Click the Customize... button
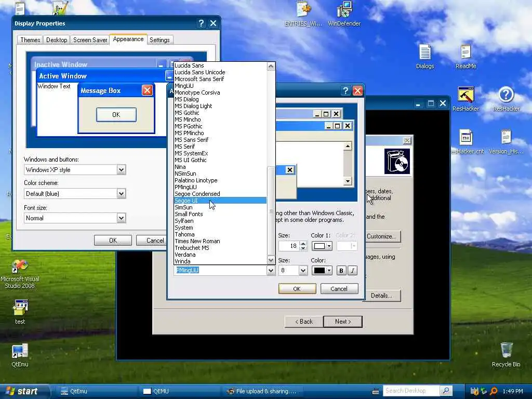 tap(383, 236)
